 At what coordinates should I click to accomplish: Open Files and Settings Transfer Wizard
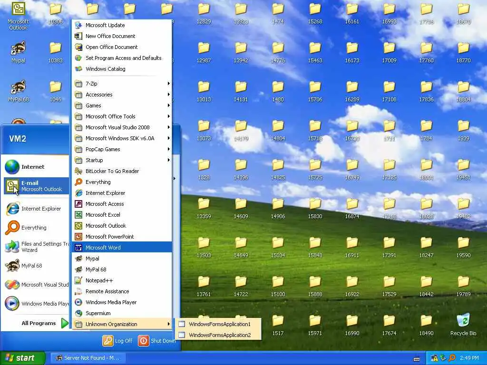click(36, 247)
